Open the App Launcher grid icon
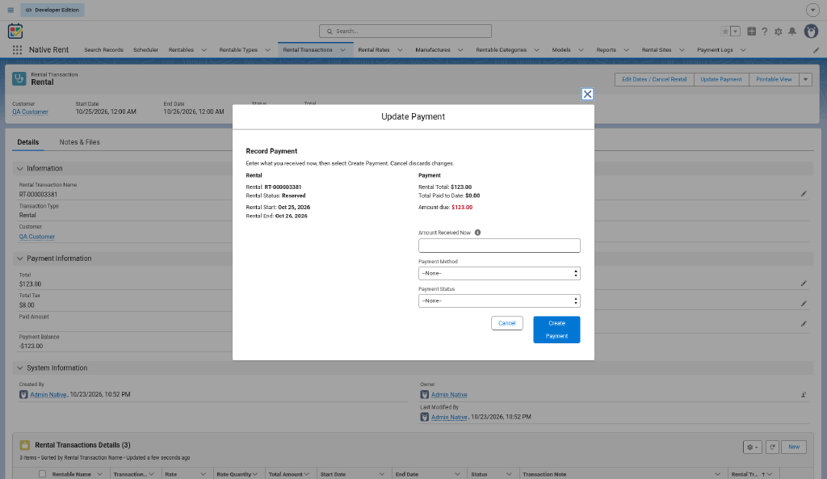The height and width of the screenshot is (479, 827). [x=17, y=49]
